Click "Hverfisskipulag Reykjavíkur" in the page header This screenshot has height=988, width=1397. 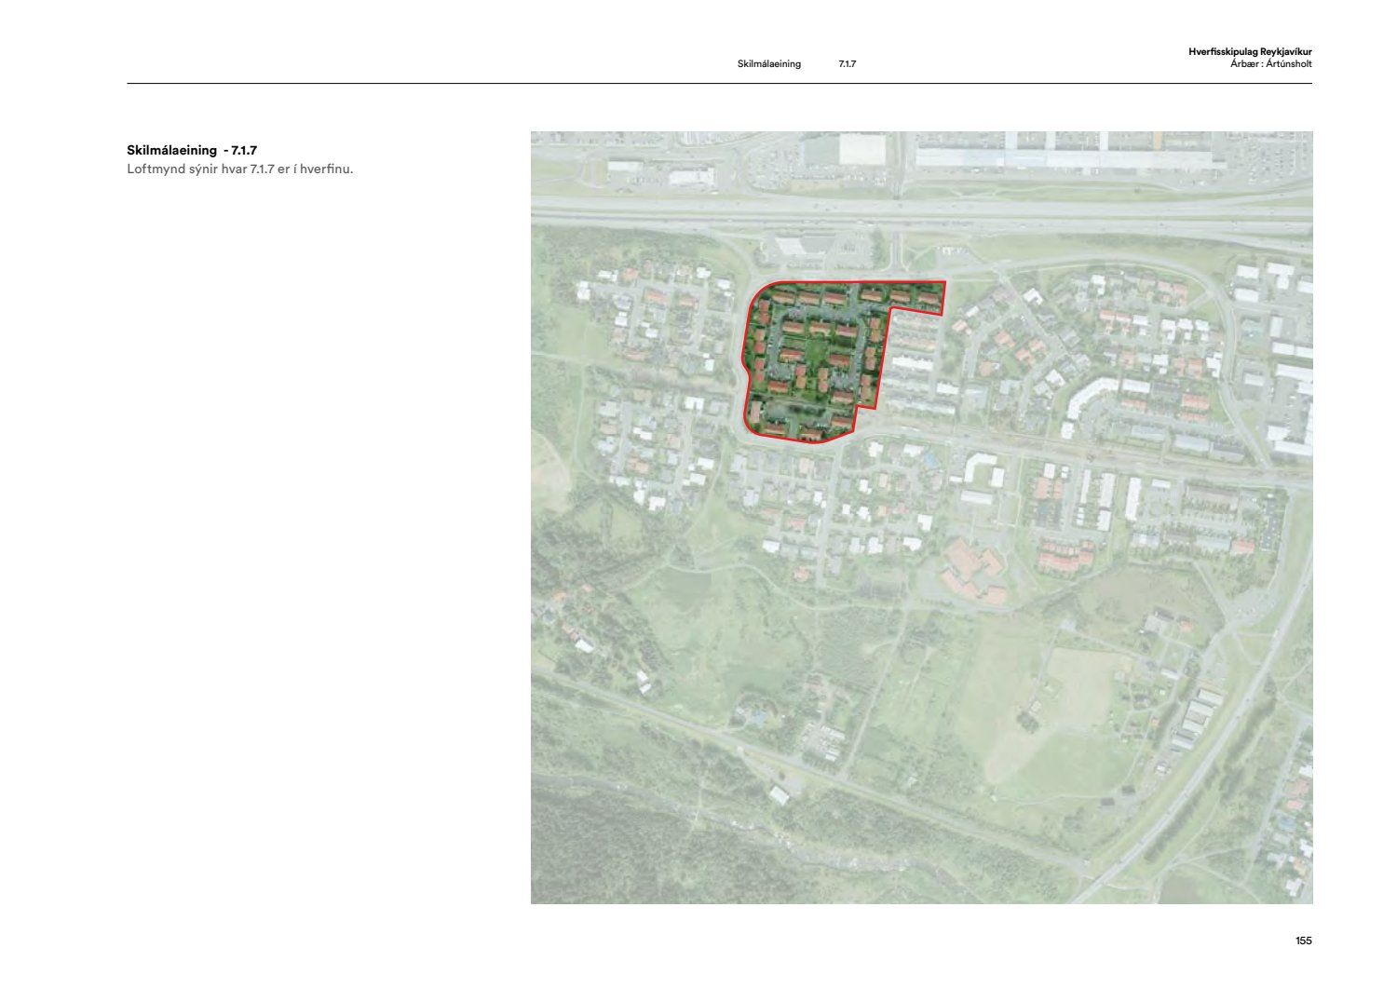pyautogui.click(x=1249, y=52)
